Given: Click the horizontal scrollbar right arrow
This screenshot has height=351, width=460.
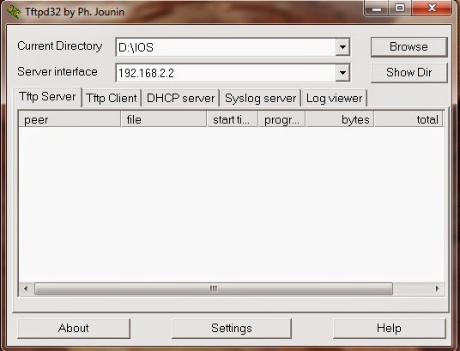Looking at the screenshot, I should click(x=438, y=289).
